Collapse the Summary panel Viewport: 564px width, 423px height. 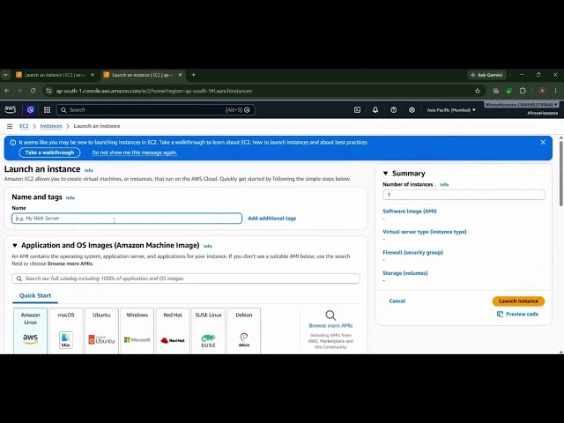(x=386, y=174)
